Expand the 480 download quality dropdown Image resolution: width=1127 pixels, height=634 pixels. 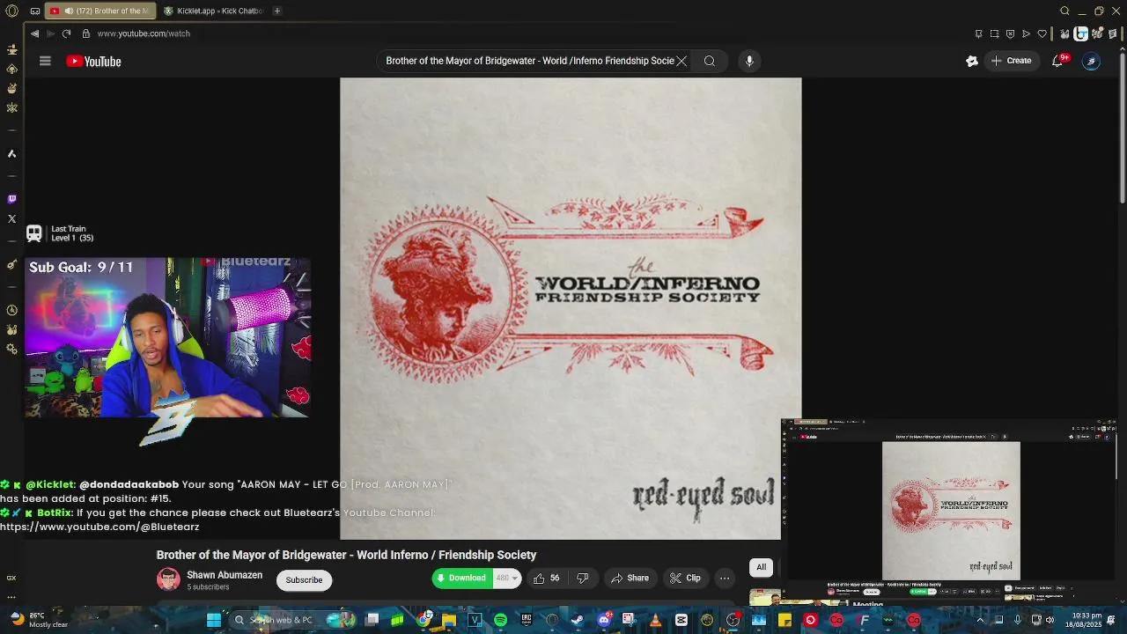[507, 579]
